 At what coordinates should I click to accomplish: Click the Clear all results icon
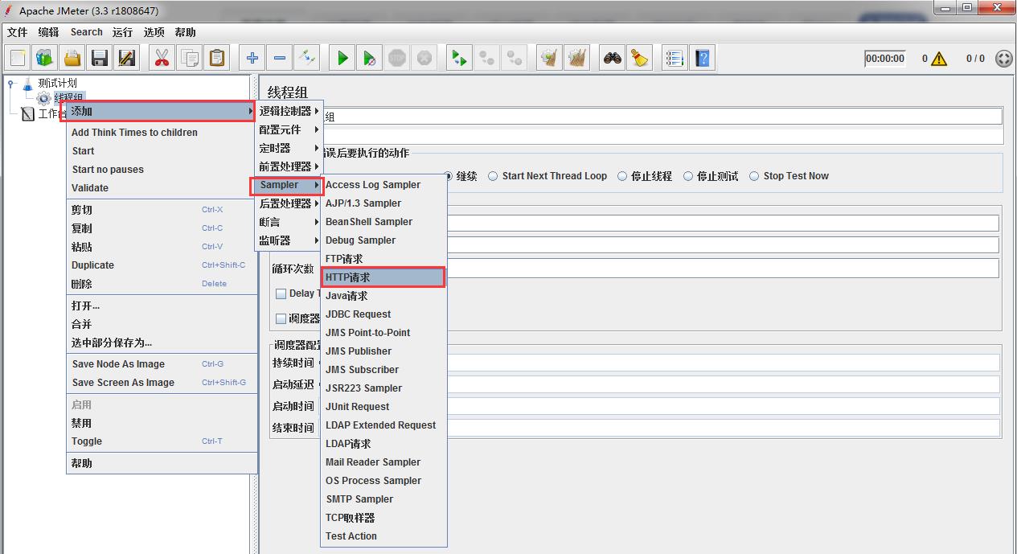(x=576, y=58)
